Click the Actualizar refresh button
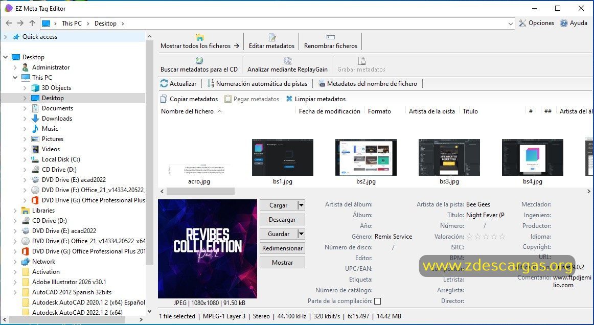Screen dimensions: 594x325 point(178,84)
